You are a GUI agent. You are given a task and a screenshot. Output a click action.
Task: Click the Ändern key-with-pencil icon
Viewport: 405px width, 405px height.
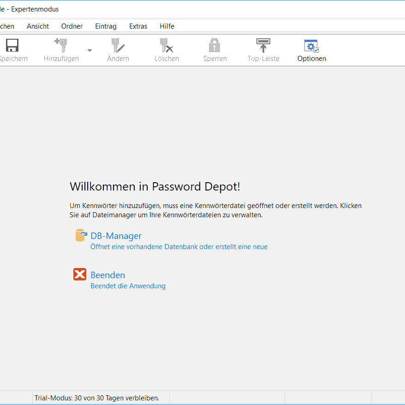118,46
